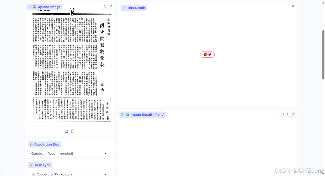
Task: Click the picture frame icon next to Upload Image
Action: (29, 7)
